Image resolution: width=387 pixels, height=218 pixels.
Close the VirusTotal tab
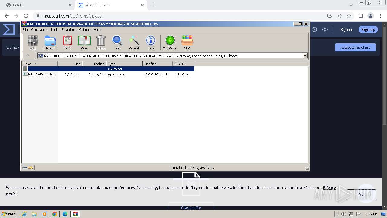click(142, 5)
